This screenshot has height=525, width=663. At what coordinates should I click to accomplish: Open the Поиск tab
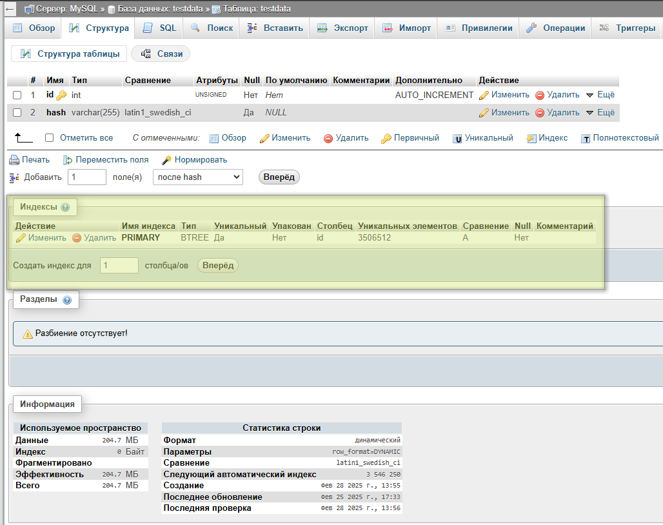212,28
